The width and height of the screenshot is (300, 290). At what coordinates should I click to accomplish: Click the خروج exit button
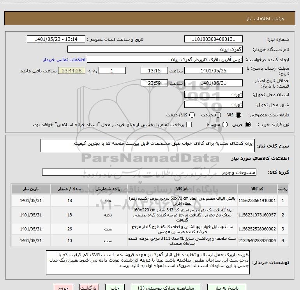point(64,287)
